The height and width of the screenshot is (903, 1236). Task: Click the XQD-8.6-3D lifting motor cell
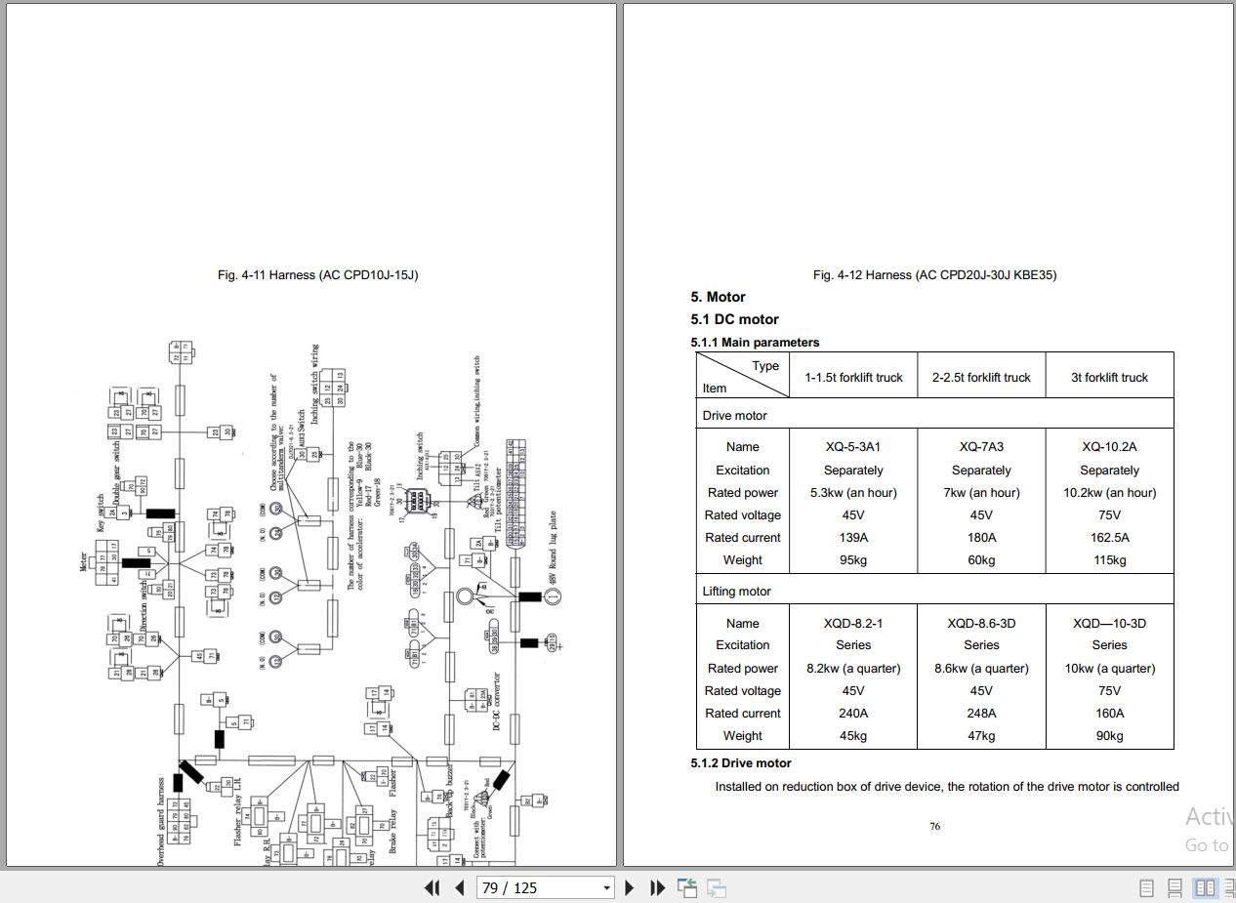point(981,623)
